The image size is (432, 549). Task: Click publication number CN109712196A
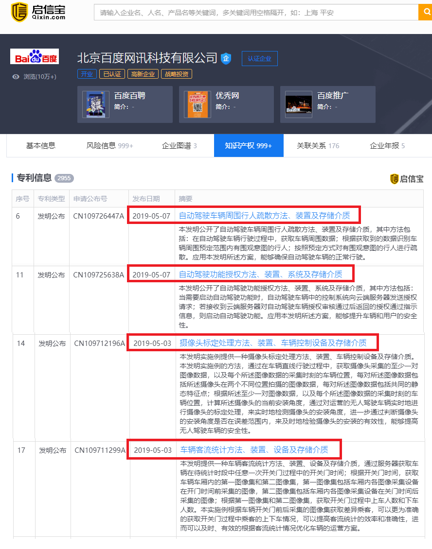tap(100, 343)
